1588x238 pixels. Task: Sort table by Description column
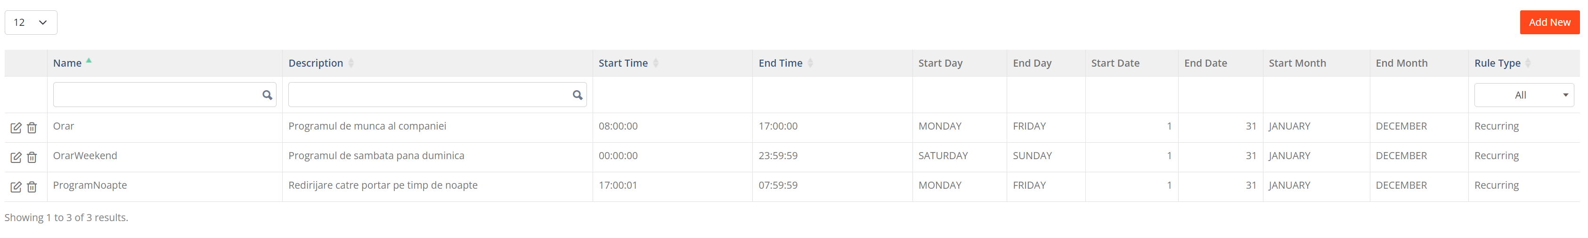point(316,63)
